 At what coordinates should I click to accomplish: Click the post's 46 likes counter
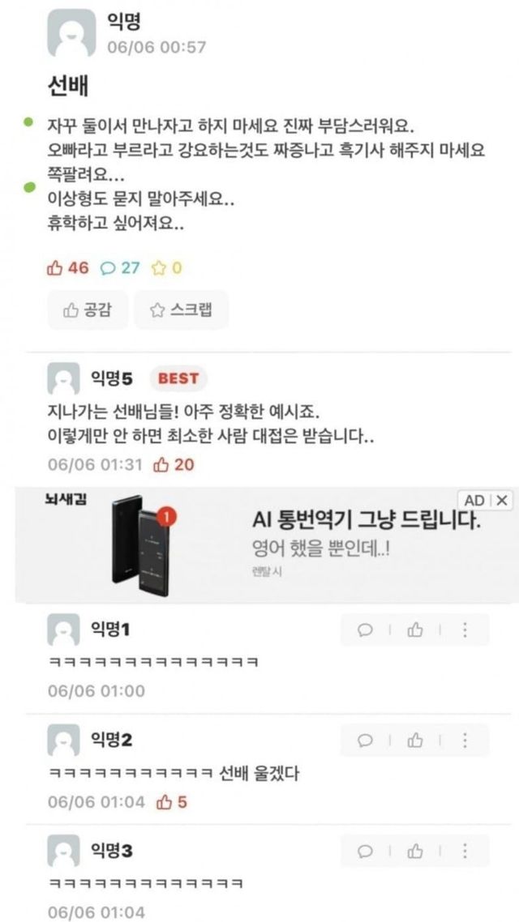67,268
